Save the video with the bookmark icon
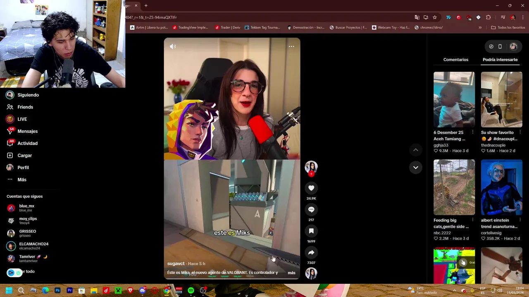529x297 pixels. [311, 231]
